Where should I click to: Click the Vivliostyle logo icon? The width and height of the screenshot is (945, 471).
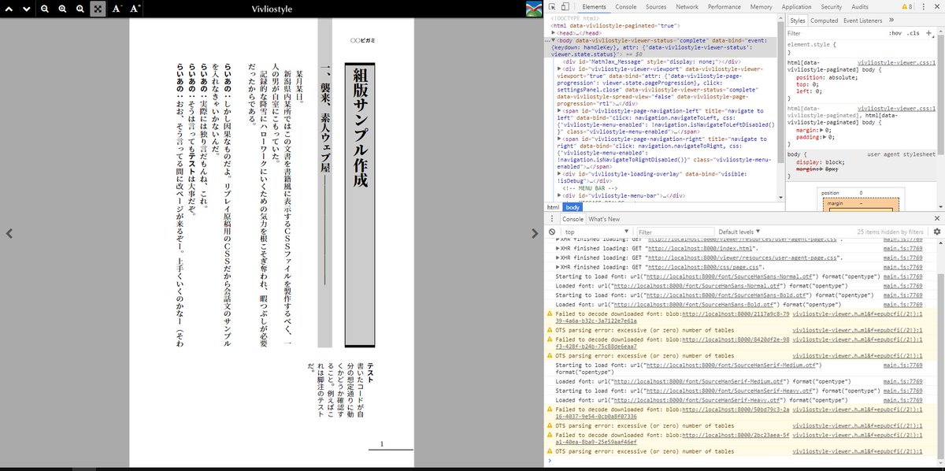[534, 8]
